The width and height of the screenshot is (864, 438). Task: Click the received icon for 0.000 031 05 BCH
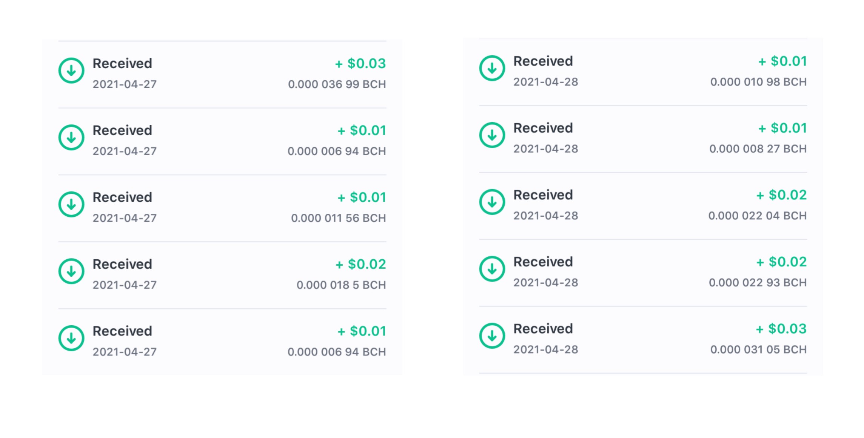click(x=492, y=336)
